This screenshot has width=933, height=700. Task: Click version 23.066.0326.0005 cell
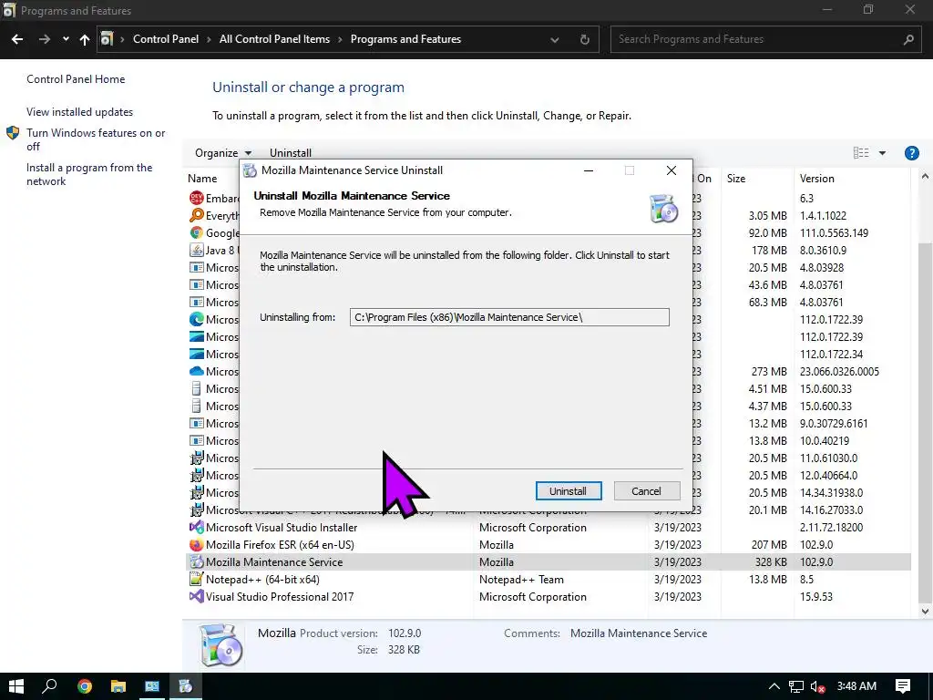(x=839, y=372)
